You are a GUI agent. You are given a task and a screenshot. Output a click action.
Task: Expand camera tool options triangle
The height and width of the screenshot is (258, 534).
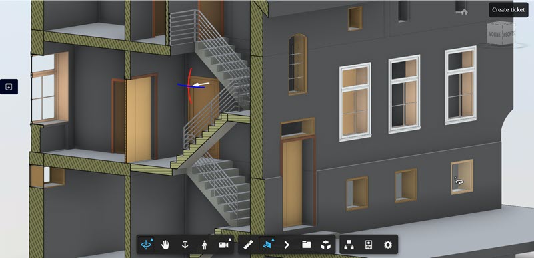pos(229,239)
